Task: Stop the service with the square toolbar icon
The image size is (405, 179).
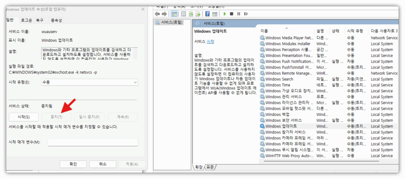Action: tap(231, 14)
